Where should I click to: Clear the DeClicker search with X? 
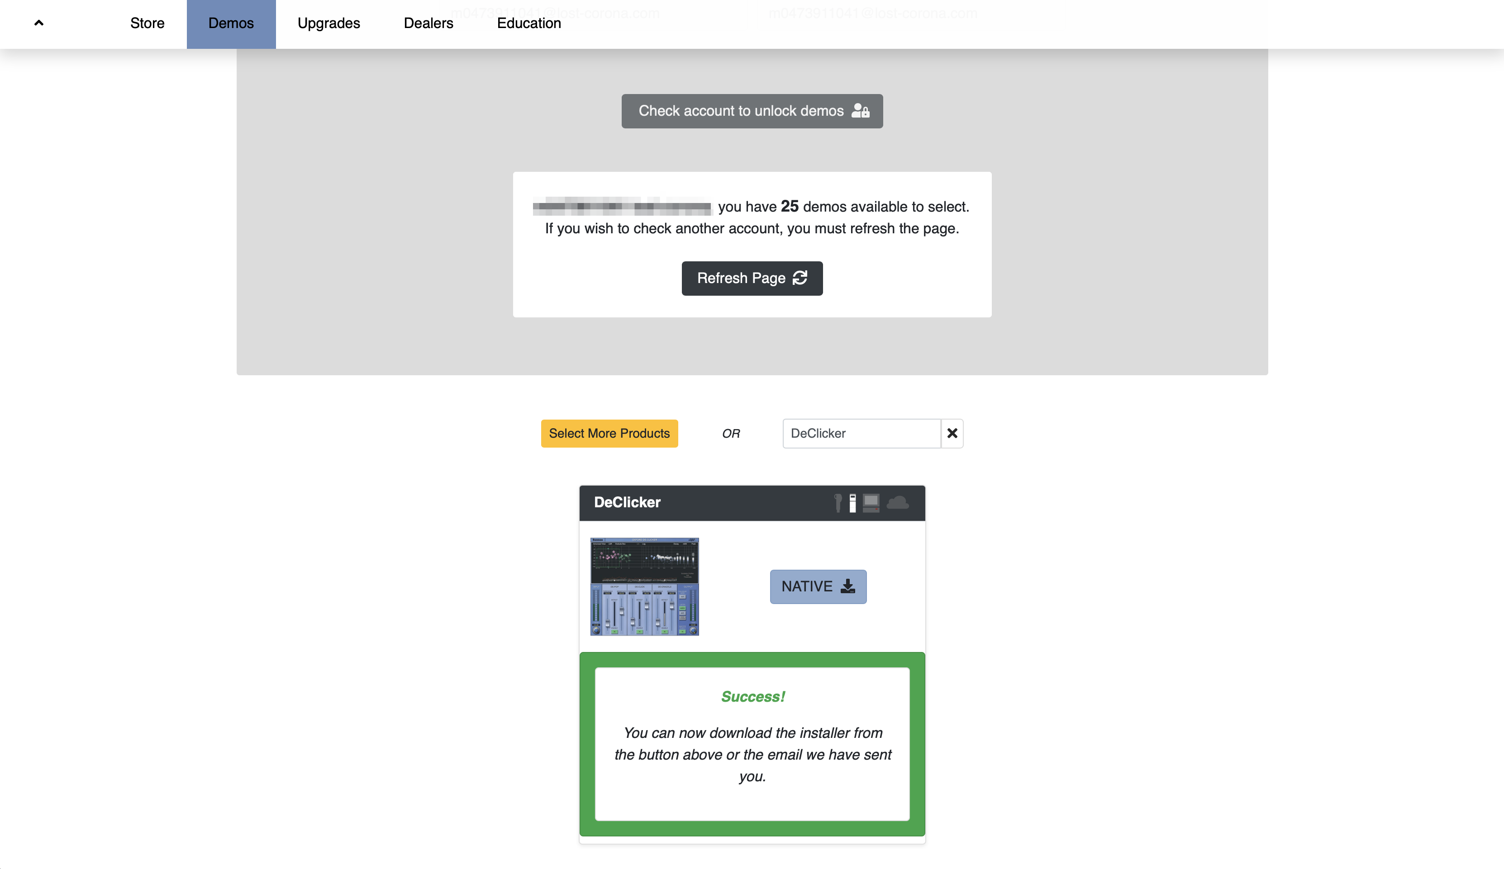(x=952, y=434)
